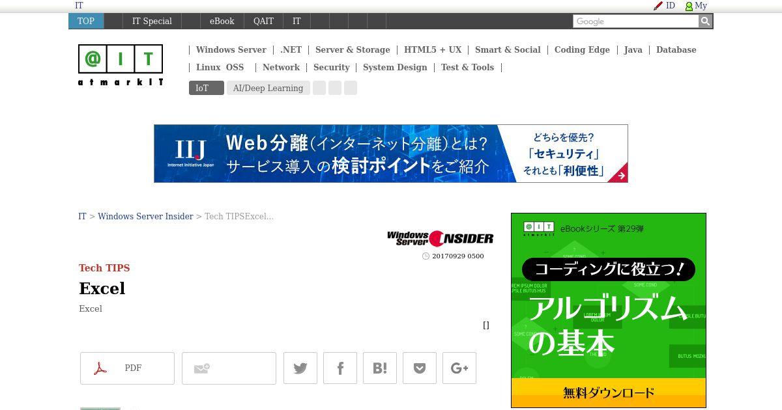Open the Security forum link
Image resolution: width=782 pixels, height=410 pixels.
pos(331,67)
